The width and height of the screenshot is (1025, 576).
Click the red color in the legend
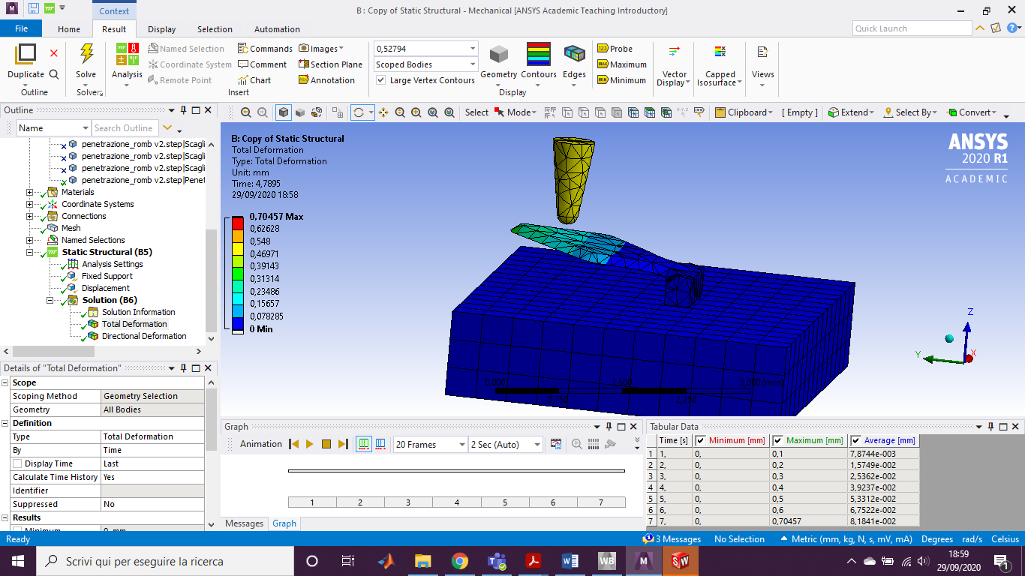coord(237,223)
